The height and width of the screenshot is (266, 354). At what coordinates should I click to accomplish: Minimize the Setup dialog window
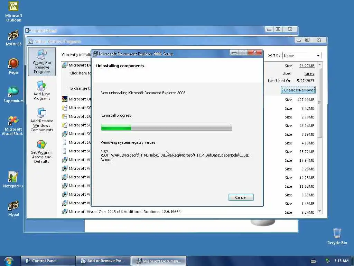pos(234,53)
